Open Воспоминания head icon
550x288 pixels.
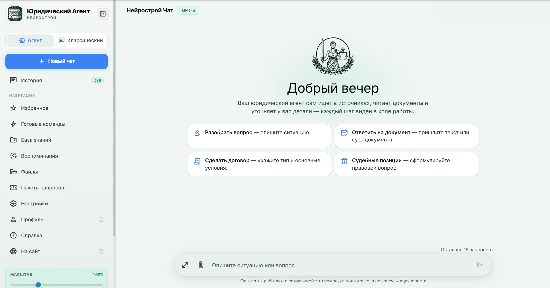point(13,156)
